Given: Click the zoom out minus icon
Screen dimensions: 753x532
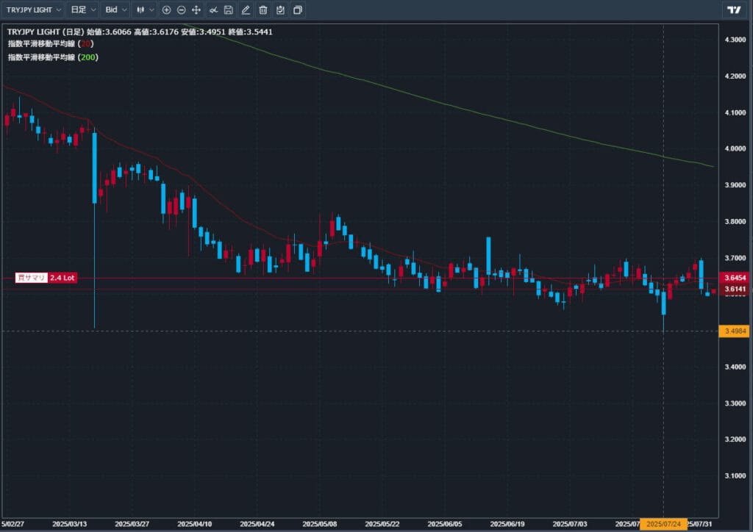Looking at the screenshot, I should [181, 10].
